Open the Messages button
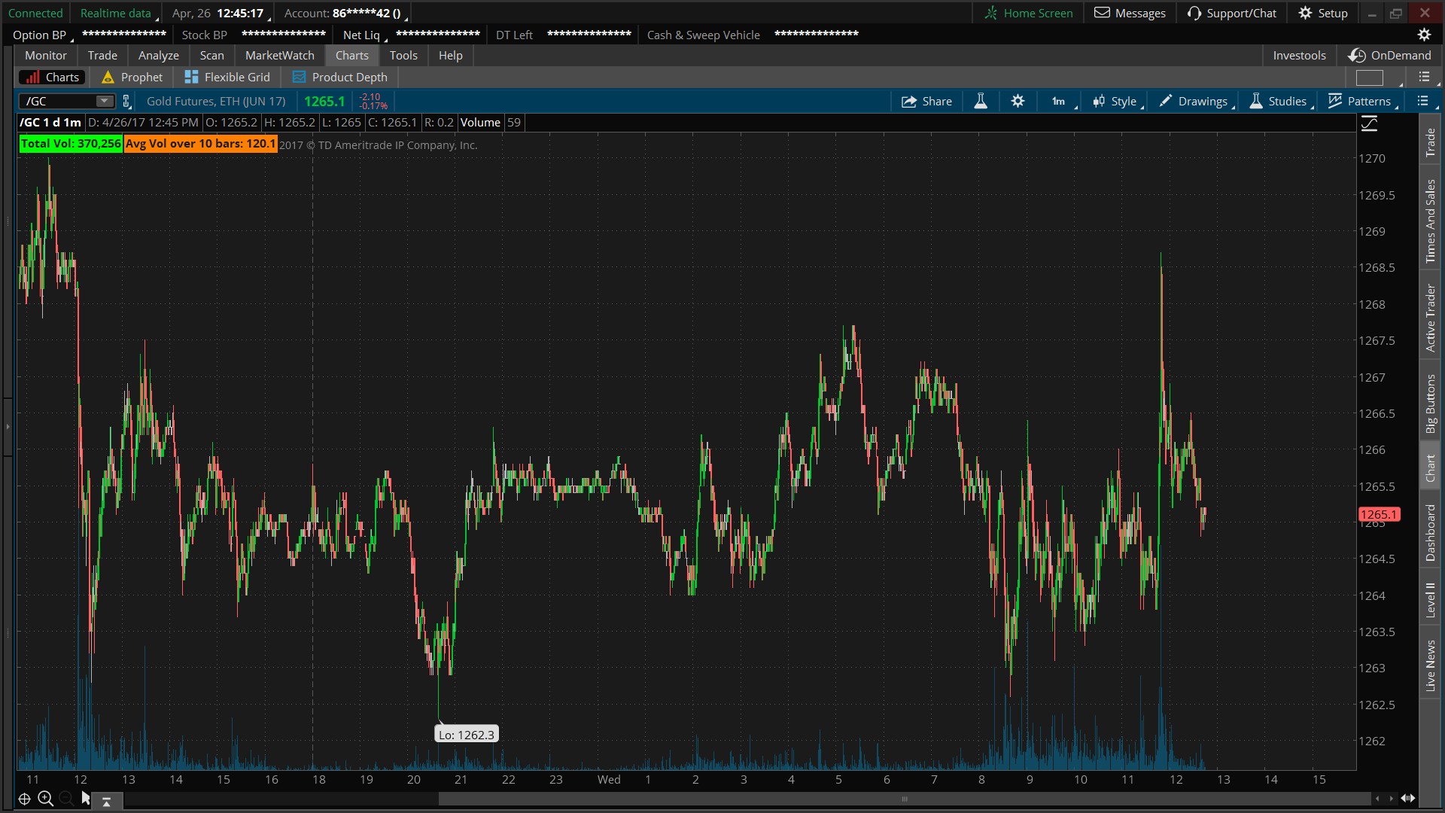Screen dimensions: 1445x813 [x=1130, y=14]
